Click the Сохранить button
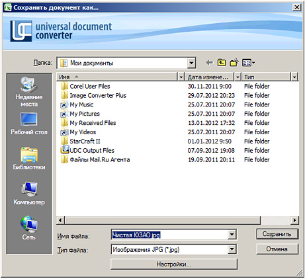Viewport: 305px width, 279px height. [277, 234]
